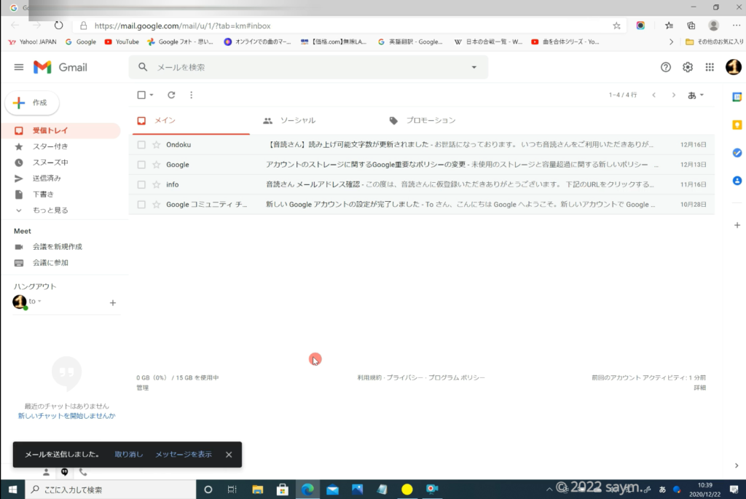Click 取り消し to undo sending
The image size is (746, 499).
[128, 455]
